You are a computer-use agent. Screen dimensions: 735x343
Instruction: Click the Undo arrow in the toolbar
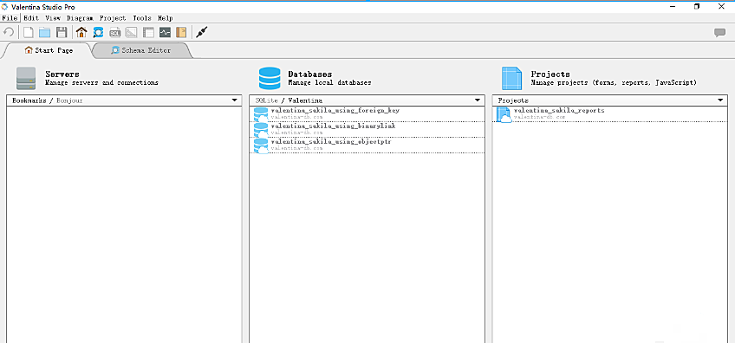point(9,32)
